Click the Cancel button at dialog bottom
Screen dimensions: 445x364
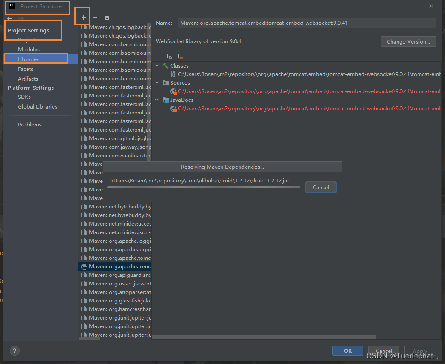tap(383, 351)
